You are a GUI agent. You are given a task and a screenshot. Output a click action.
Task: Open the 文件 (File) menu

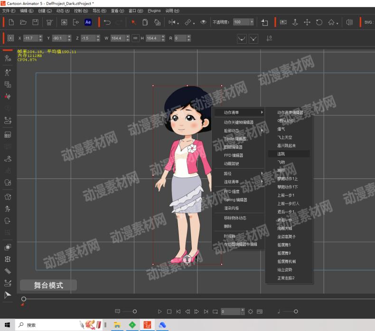click(9, 11)
